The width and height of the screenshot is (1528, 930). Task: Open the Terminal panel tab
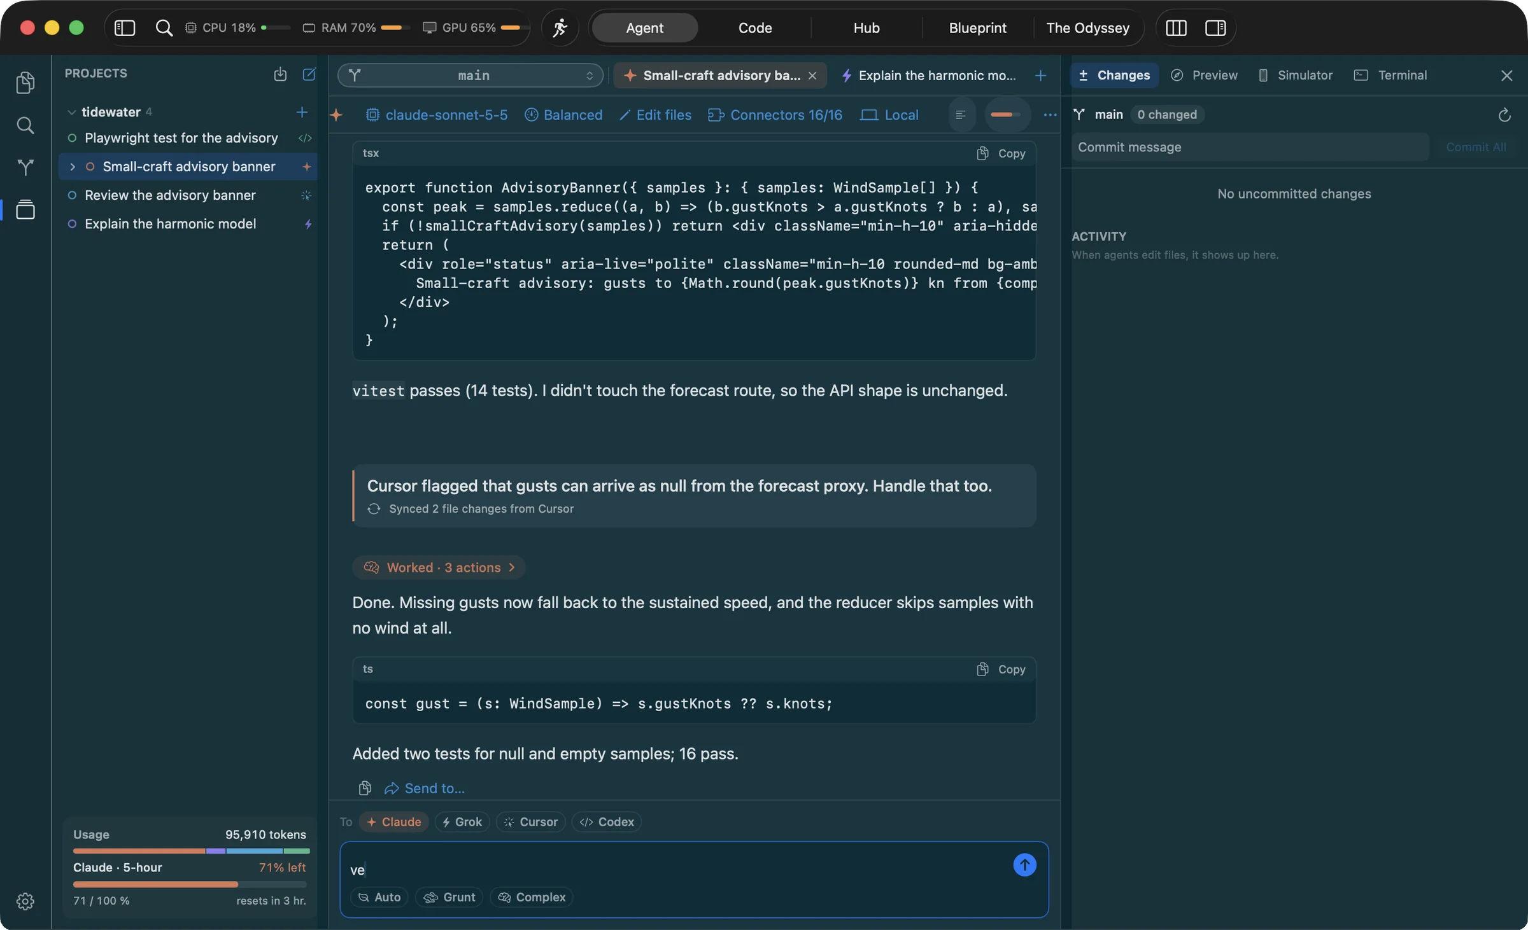(1390, 75)
